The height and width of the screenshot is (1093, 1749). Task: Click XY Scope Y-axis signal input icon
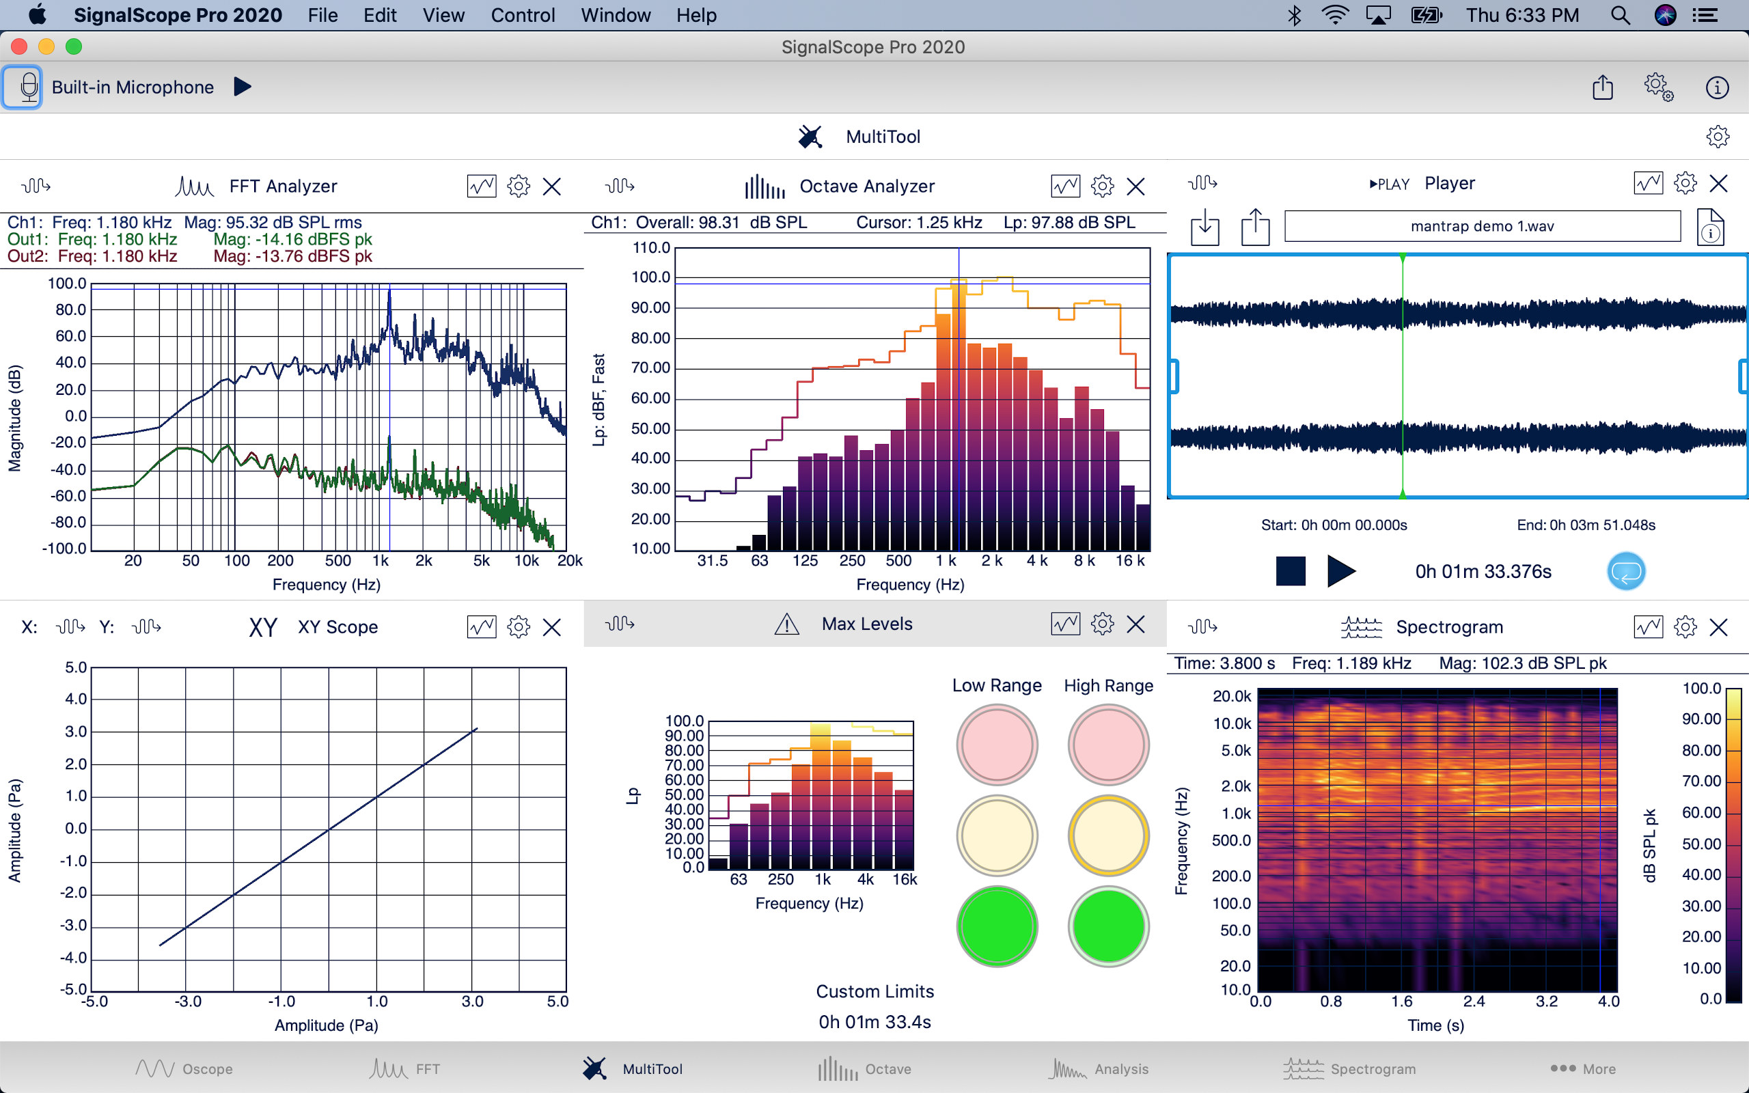[146, 626]
